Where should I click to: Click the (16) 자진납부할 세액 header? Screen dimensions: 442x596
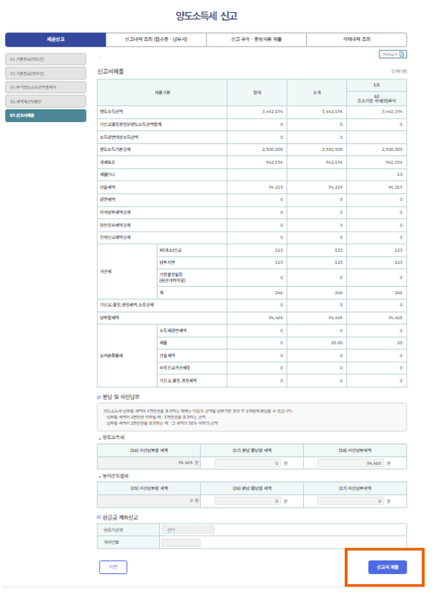click(x=149, y=450)
